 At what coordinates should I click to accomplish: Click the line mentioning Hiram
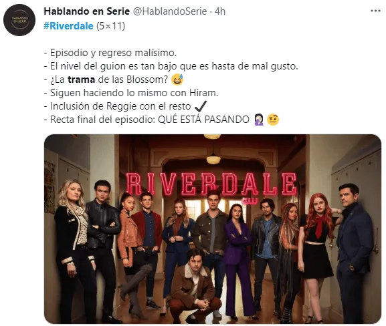coord(131,93)
